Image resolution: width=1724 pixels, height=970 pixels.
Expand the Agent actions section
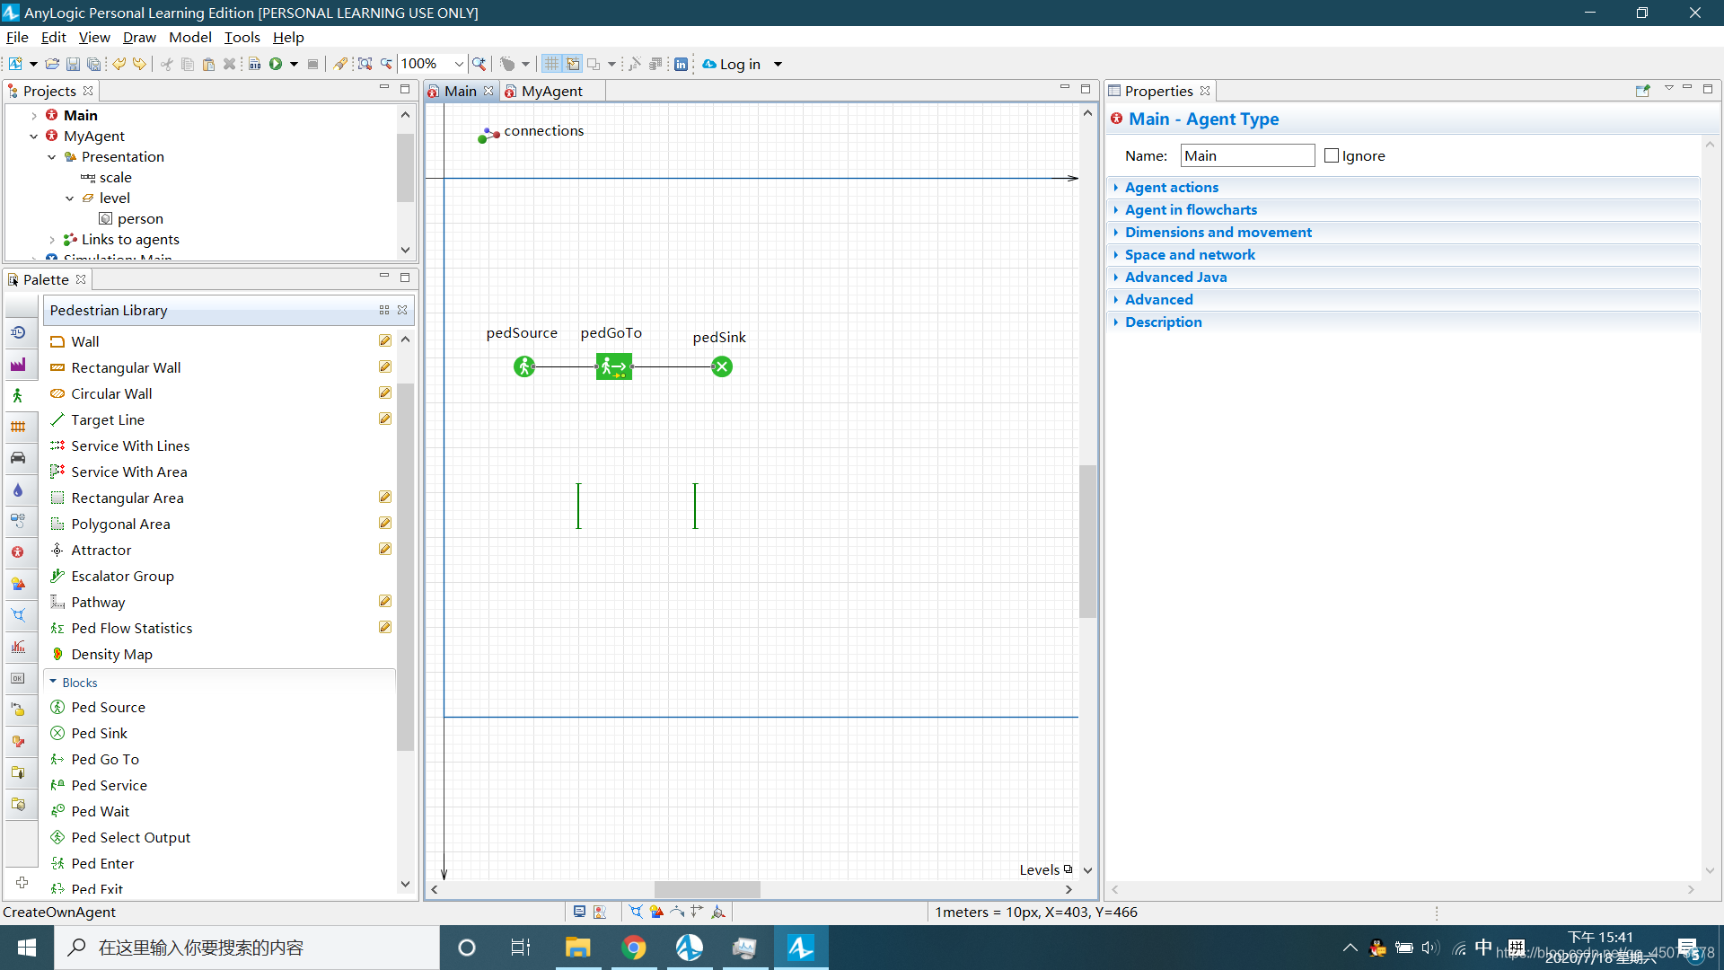coord(1171,187)
